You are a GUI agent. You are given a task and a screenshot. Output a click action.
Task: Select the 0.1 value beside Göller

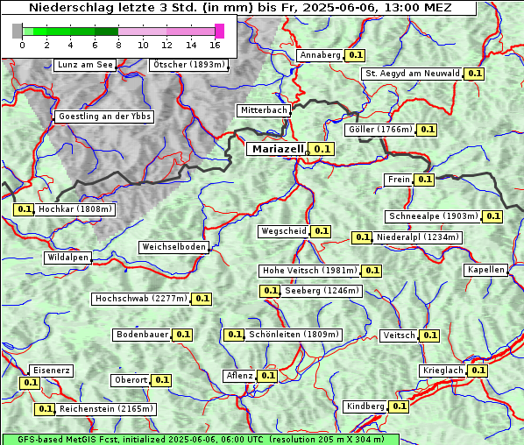(x=427, y=130)
